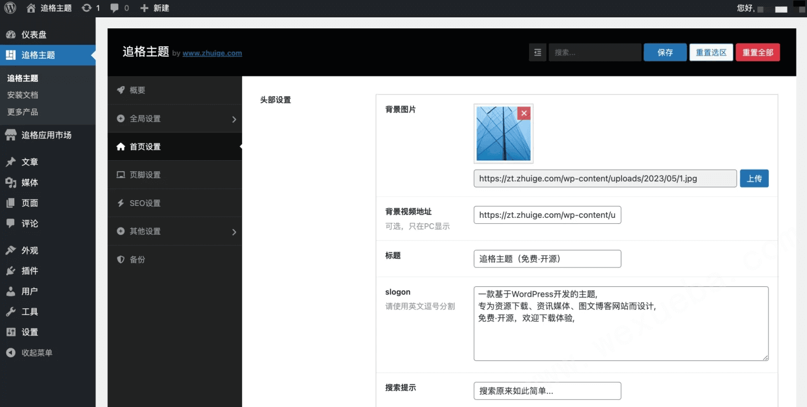Image resolution: width=807 pixels, height=407 pixels.
Task: Click the red 重置全部 button
Action: (x=758, y=53)
